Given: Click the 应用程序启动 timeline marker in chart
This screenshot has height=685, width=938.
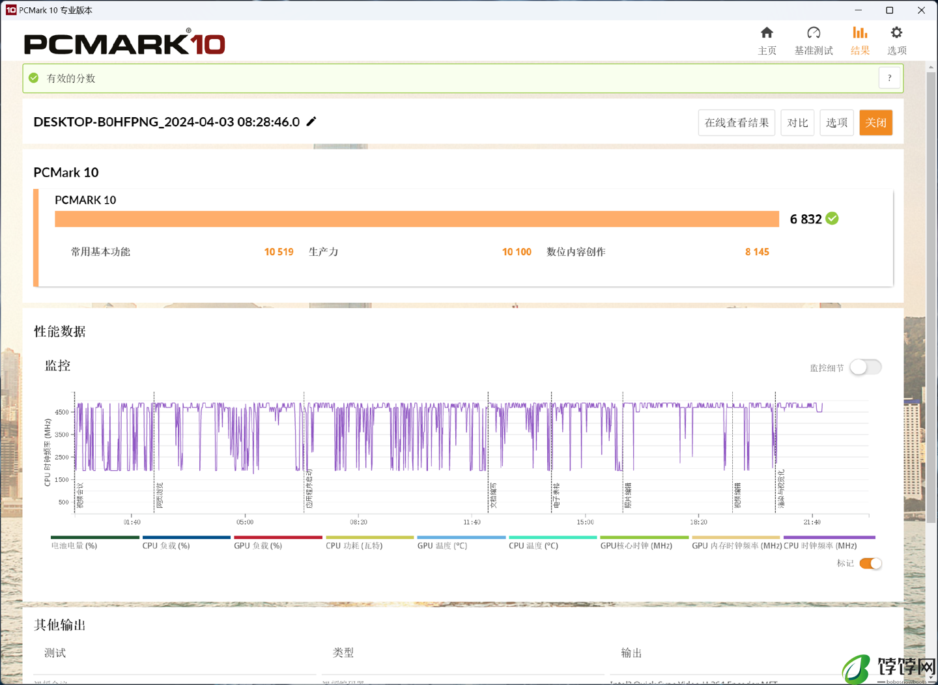Looking at the screenshot, I should [x=309, y=488].
